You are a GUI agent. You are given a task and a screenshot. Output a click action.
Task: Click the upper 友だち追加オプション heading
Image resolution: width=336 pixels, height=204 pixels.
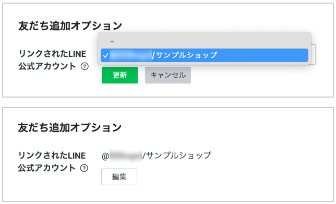(x=70, y=26)
